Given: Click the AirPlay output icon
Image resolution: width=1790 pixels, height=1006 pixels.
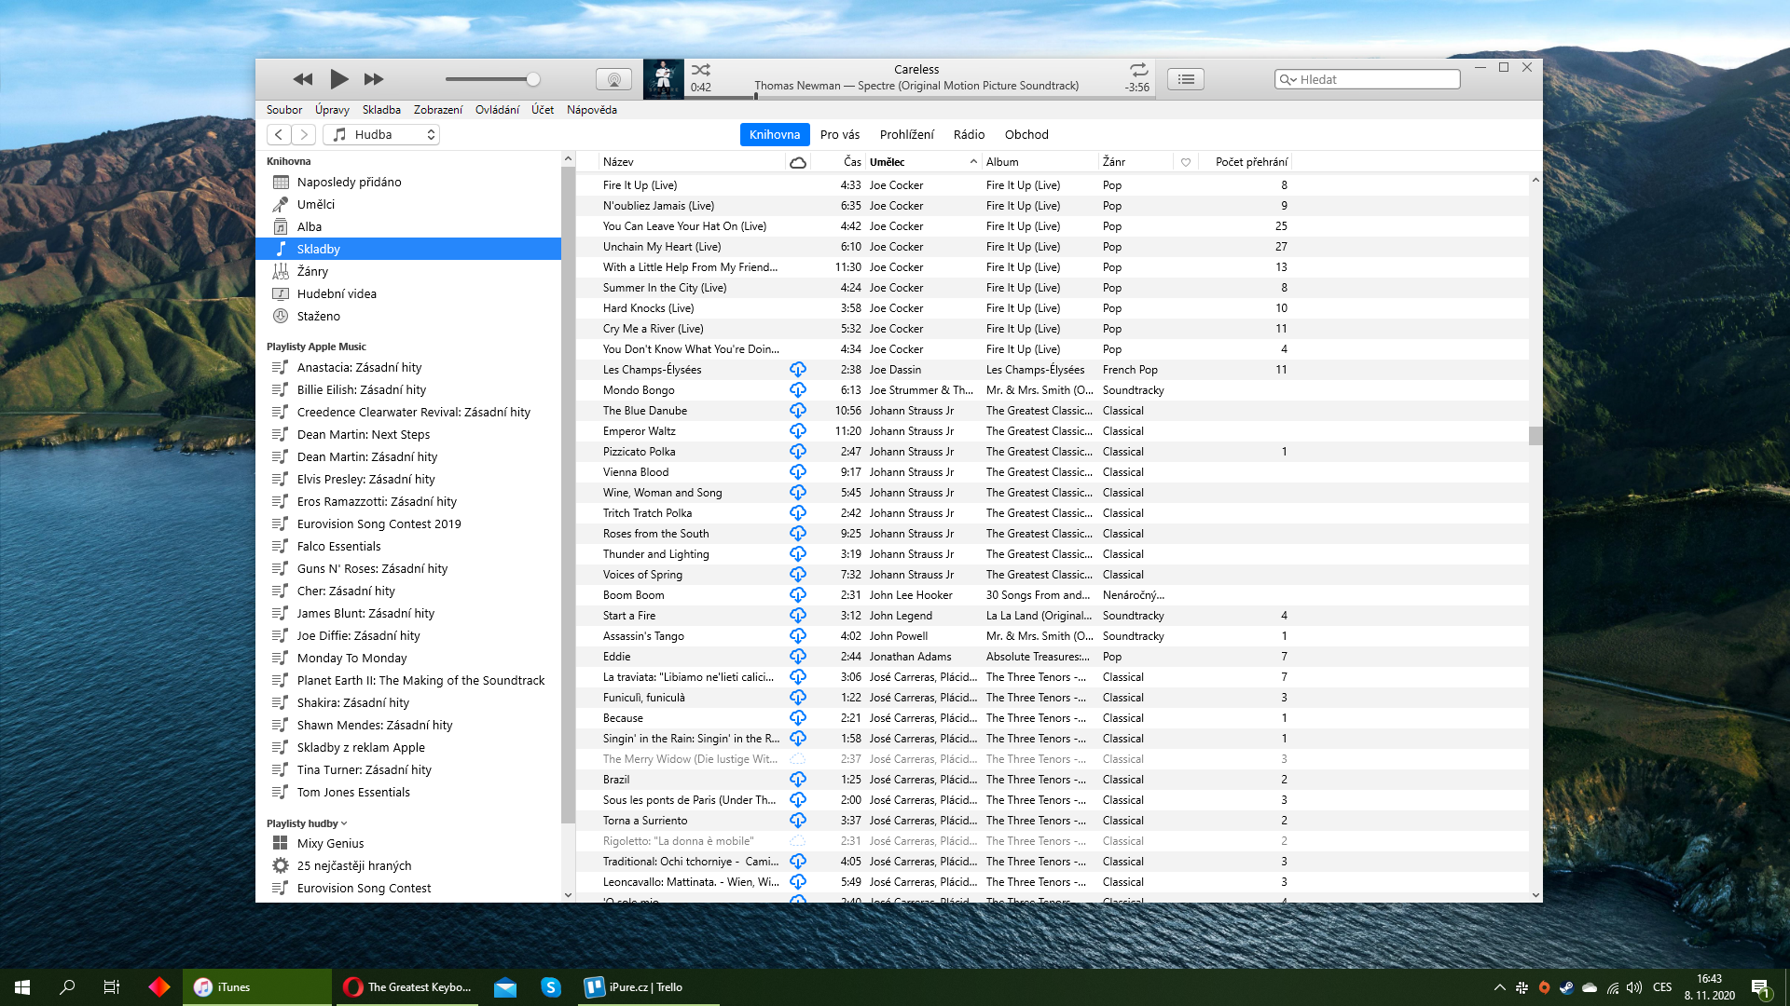Looking at the screenshot, I should pos(613,79).
